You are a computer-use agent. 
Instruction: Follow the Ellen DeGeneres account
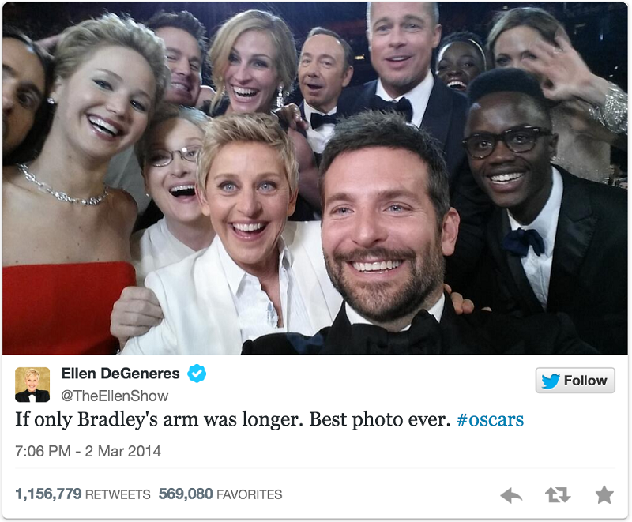point(575,380)
